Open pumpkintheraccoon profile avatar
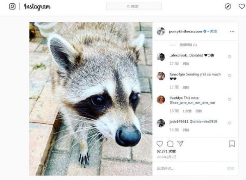 pyautogui.click(x=161, y=32)
